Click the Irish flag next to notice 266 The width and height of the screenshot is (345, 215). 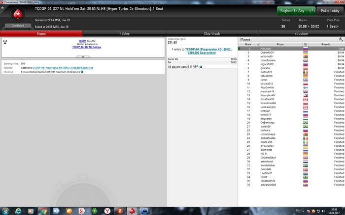pyautogui.click(x=306, y=142)
